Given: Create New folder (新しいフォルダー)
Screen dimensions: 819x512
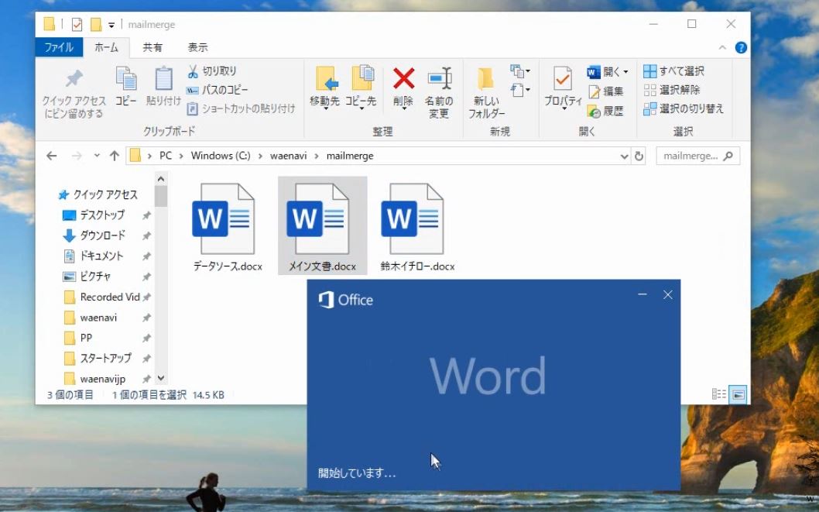Looking at the screenshot, I should pos(486,92).
